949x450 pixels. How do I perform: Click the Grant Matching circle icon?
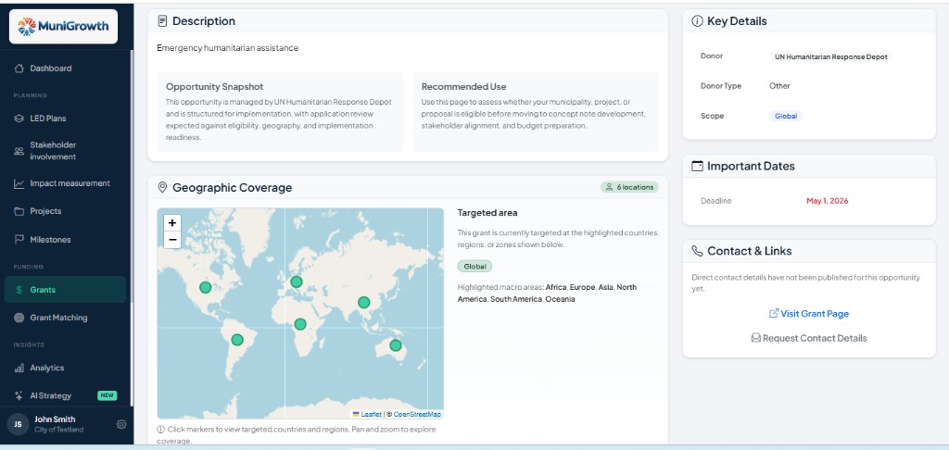19,318
